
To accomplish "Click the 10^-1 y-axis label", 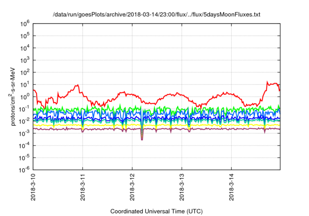I will (x=24, y=109).
